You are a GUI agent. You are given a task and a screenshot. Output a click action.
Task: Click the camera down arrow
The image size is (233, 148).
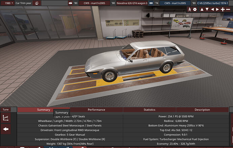(x=207, y=9)
